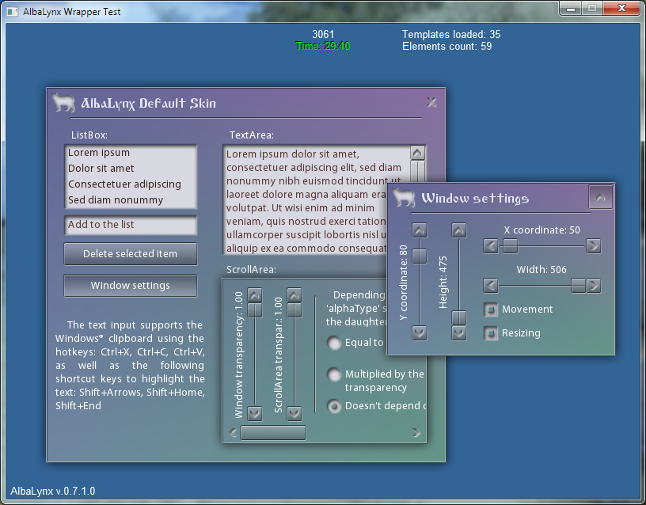Click the cat icon in AlbaLynx Default Skin title
The image size is (646, 505).
pyautogui.click(x=63, y=103)
